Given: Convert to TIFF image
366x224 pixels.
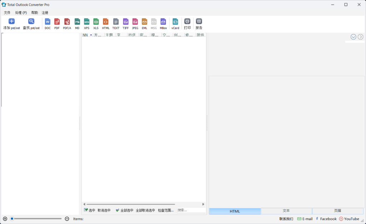Looking at the screenshot, I should point(125,24).
